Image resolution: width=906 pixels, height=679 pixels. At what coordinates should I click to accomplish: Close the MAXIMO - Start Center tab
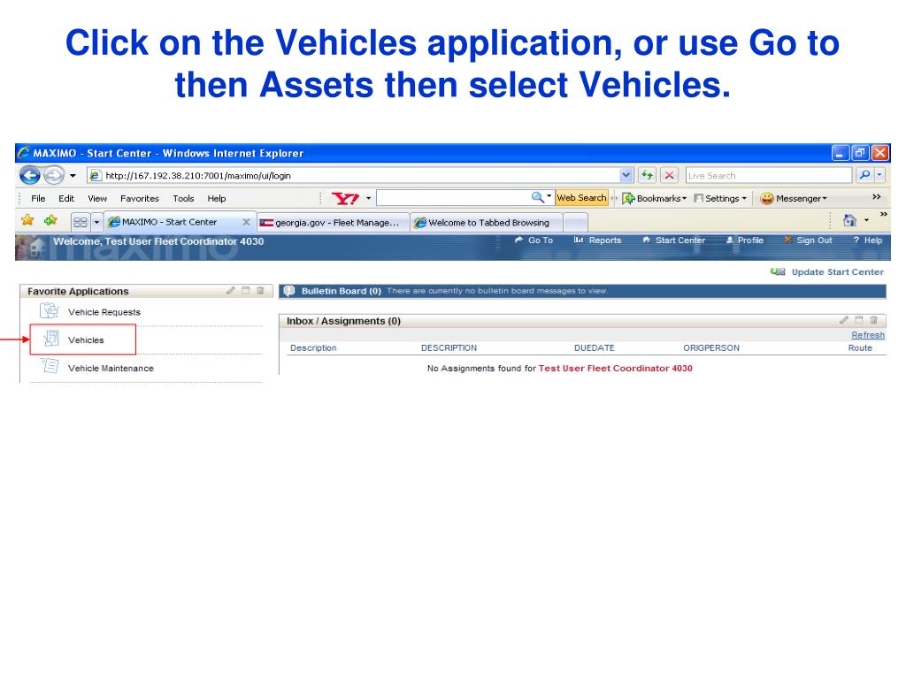tap(246, 222)
